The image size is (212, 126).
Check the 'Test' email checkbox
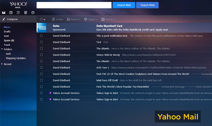click(x=41, y=42)
